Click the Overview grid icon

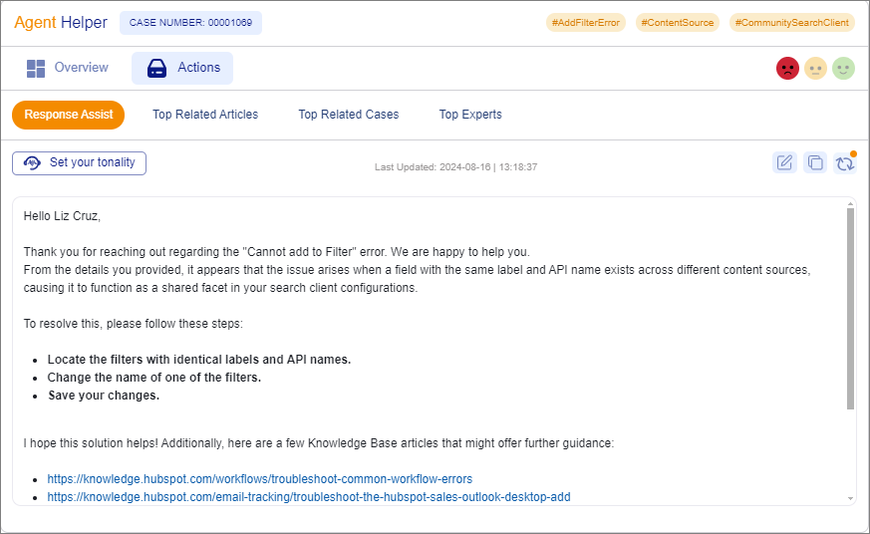click(x=37, y=68)
